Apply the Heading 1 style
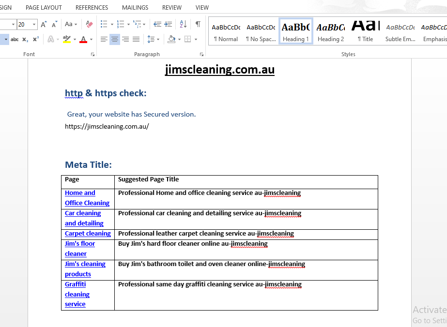Image resolution: width=447 pixels, height=327 pixels. (x=296, y=31)
